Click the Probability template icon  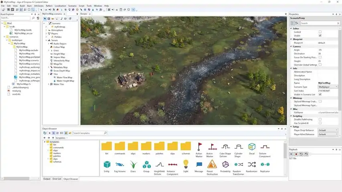click(225, 164)
